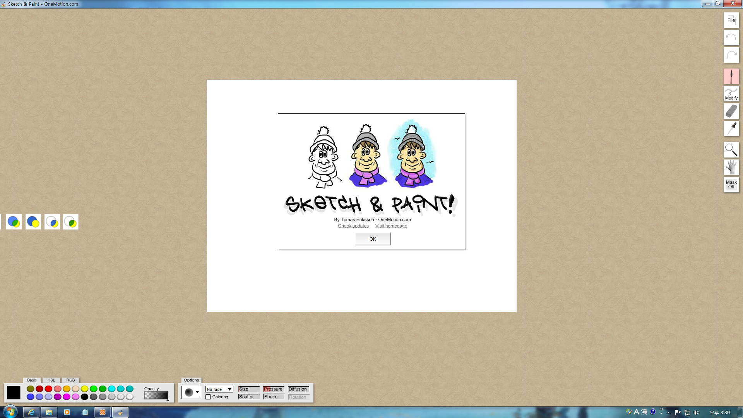Open the No fade dropdown
The height and width of the screenshot is (418, 743).
click(219, 389)
